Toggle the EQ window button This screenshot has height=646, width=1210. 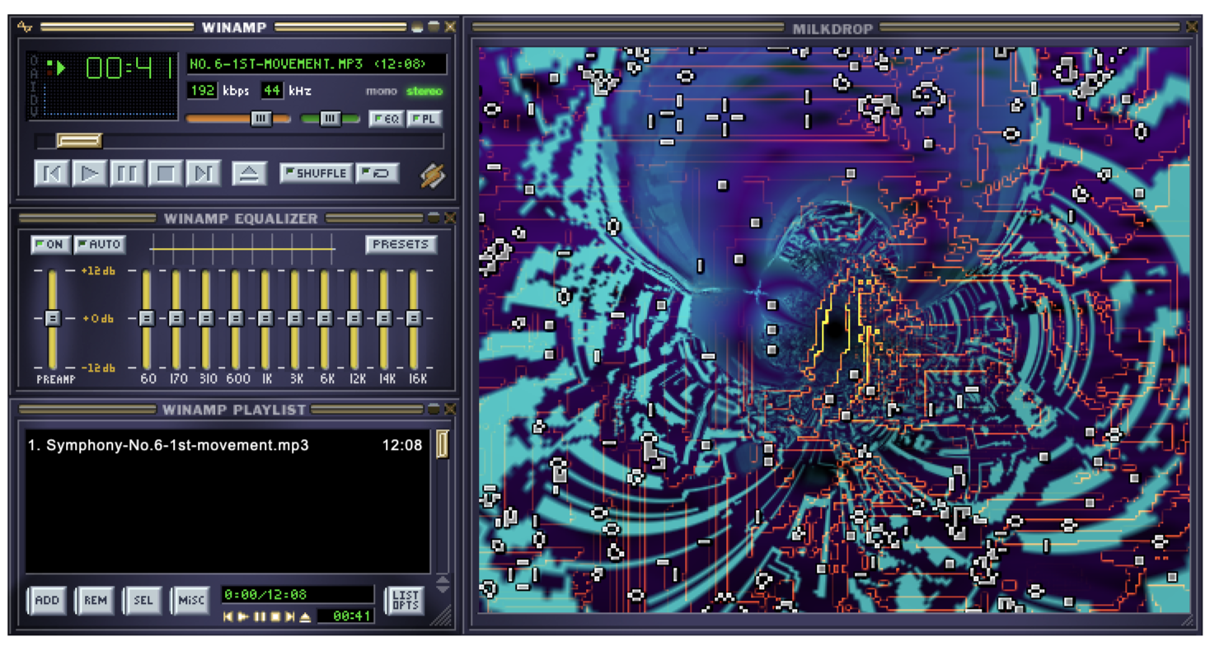pyautogui.click(x=387, y=119)
